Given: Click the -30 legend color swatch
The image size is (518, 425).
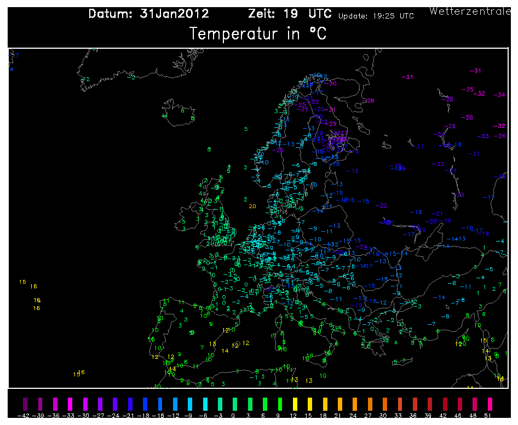Looking at the screenshot, I should tap(85, 404).
